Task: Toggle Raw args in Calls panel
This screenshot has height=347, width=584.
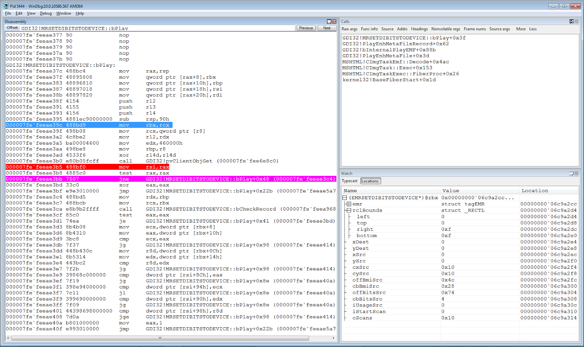Action: 349,29
